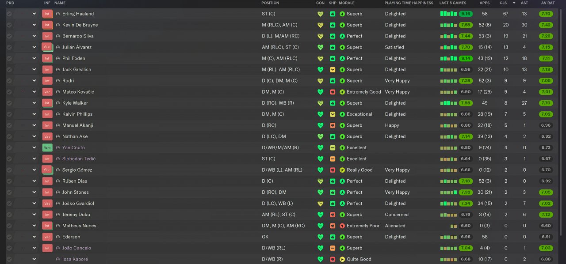566x264 pixels.
Task: Click Yan Couto's yellow sharpness icon
Action: [x=333, y=147]
